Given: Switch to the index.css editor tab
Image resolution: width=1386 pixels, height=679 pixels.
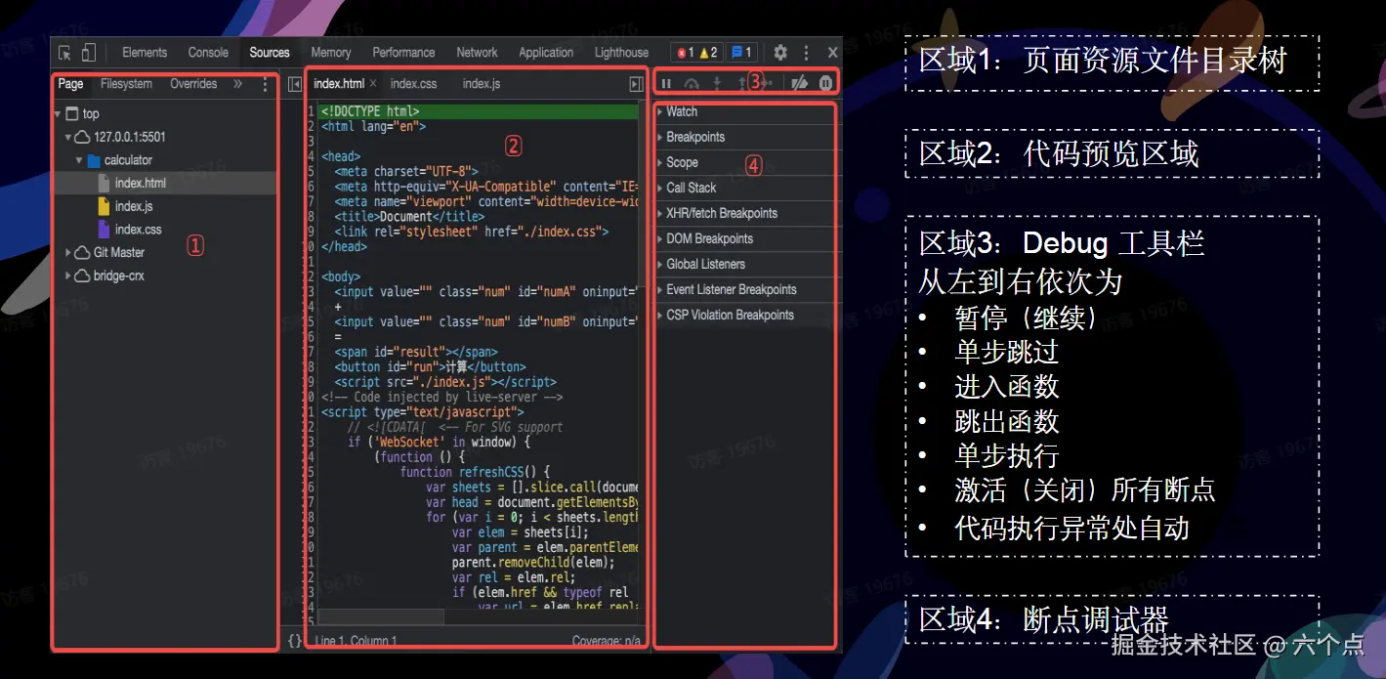Looking at the screenshot, I should pyautogui.click(x=414, y=84).
